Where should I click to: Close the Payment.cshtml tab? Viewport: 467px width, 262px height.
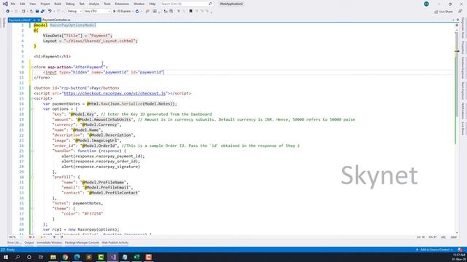point(39,20)
